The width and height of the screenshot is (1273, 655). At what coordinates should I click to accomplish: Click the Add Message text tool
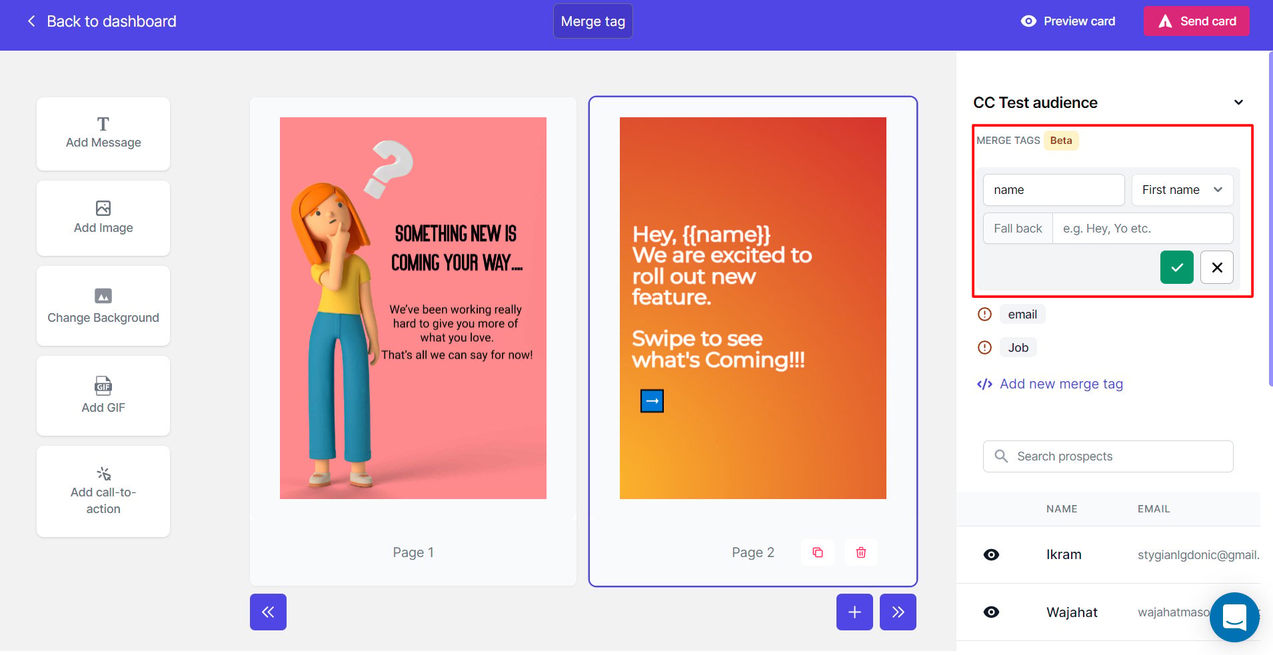tap(103, 134)
